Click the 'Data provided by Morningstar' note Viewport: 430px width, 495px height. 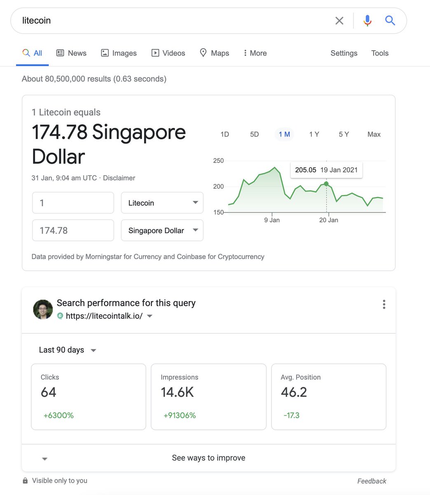pos(148,257)
